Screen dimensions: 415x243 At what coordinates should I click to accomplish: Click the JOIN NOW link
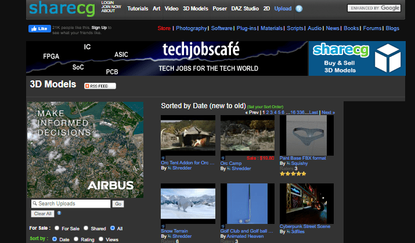111,6
